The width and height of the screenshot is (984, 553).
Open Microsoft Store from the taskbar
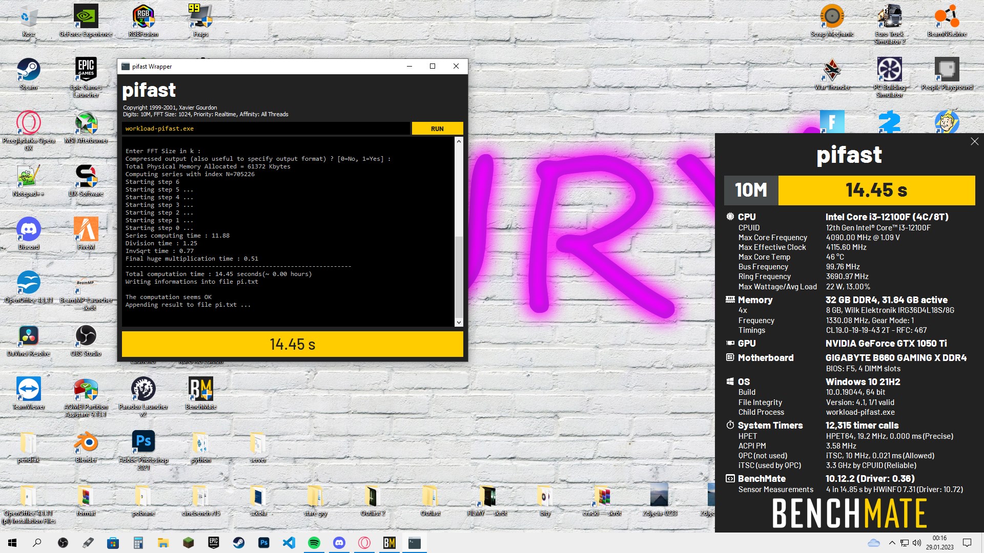pos(113,543)
